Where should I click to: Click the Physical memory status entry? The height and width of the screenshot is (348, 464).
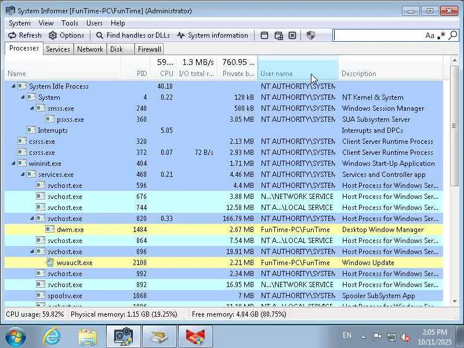click(x=124, y=314)
